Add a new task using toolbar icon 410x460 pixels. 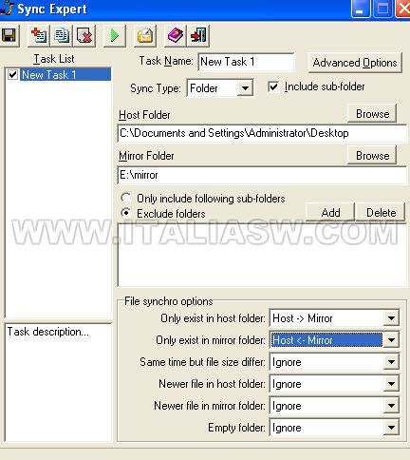tap(39, 35)
